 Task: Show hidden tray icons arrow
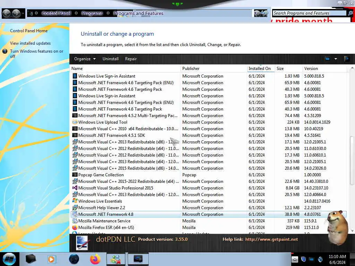[295, 259]
